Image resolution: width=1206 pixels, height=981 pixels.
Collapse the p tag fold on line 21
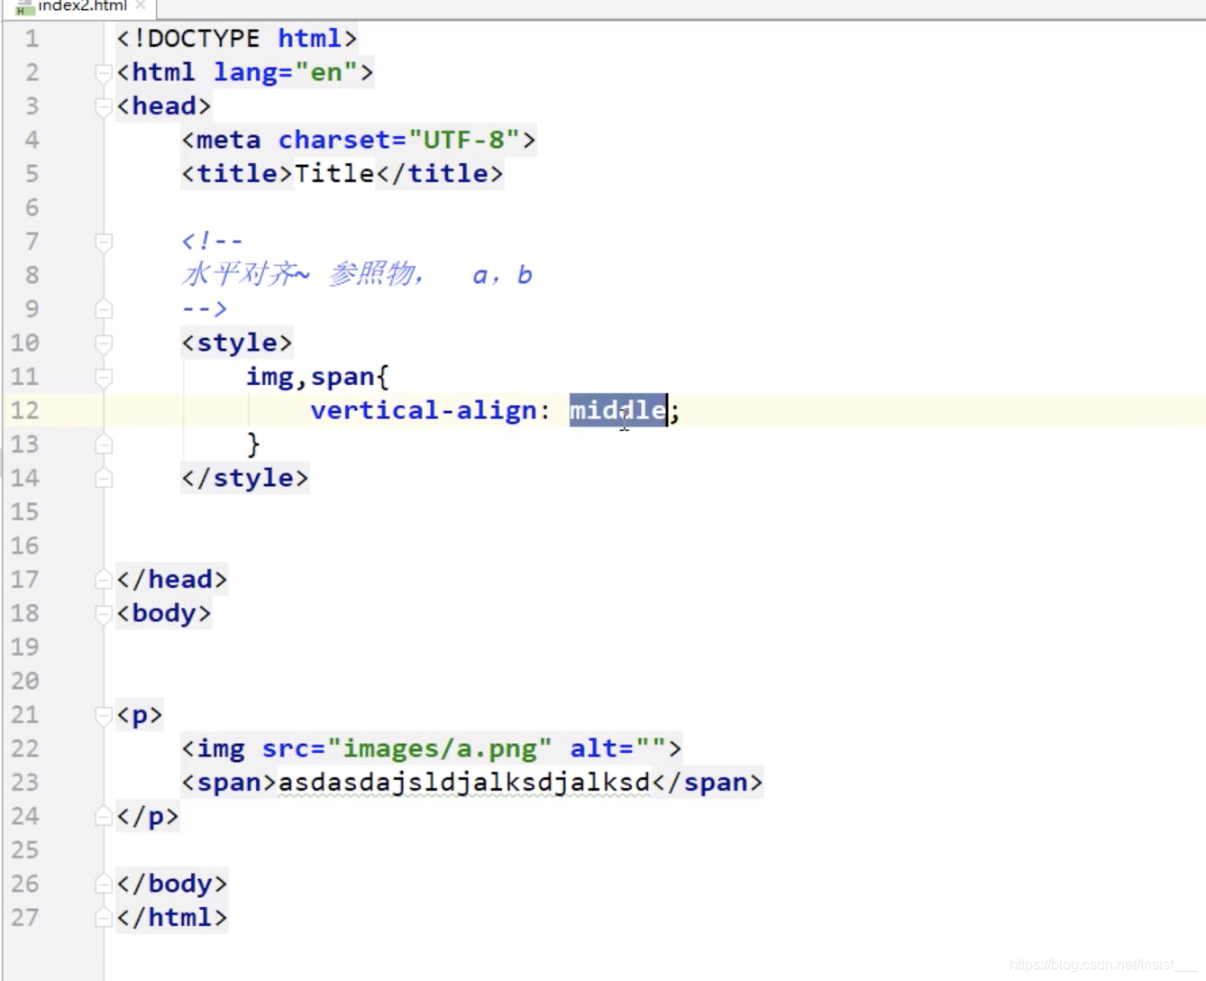click(x=104, y=716)
